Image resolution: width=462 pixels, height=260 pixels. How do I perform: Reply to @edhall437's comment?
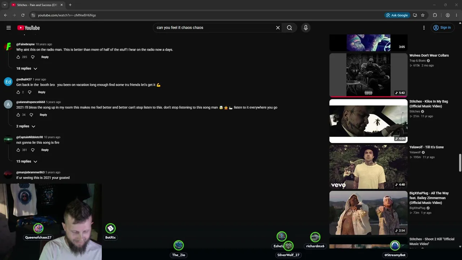42,92
